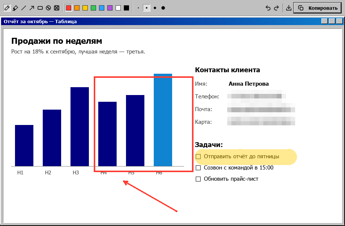
Task: Select the rectangle shape tool
Action: [40, 8]
